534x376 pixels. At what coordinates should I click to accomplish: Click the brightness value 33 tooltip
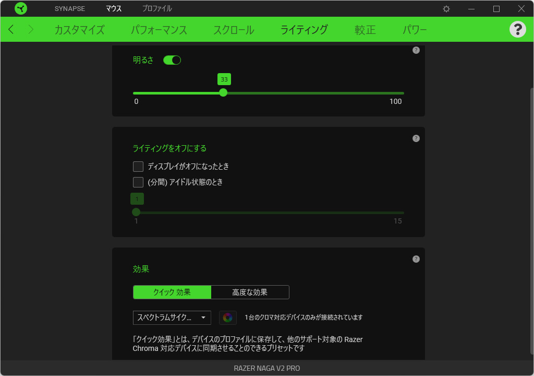click(224, 79)
